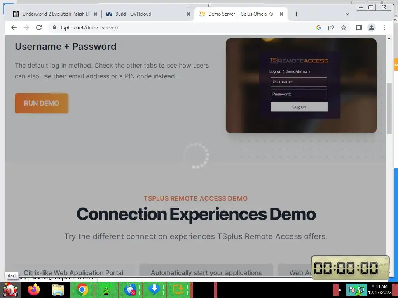Close the Demo Server TSplus tab
This screenshot has width=398, height=298.
pos(281,14)
